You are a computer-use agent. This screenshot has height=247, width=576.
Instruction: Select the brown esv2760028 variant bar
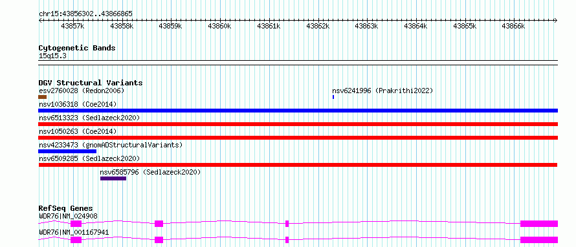tap(42, 97)
